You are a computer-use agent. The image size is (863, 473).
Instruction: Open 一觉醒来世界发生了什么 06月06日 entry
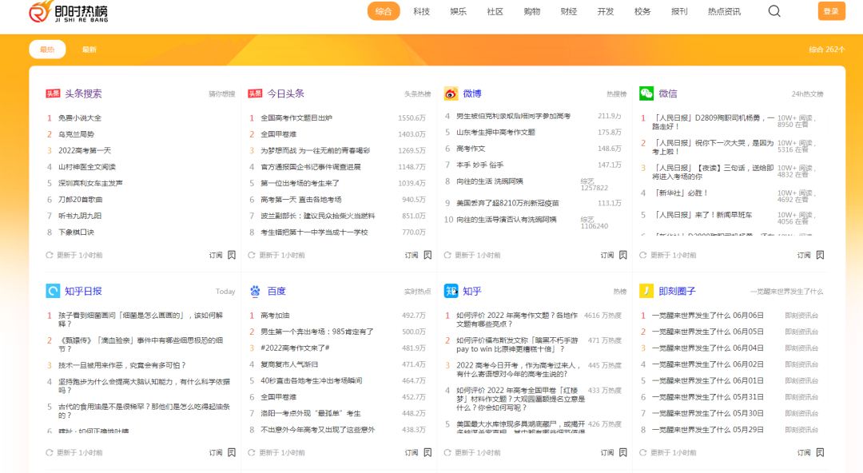click(708, 316)
